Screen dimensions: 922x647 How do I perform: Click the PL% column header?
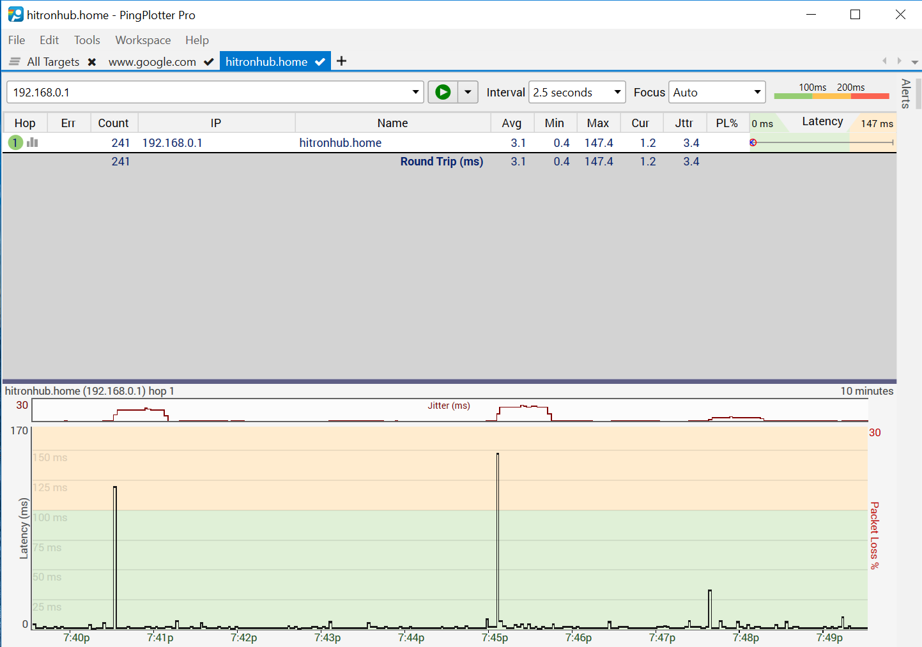[727, 123]
